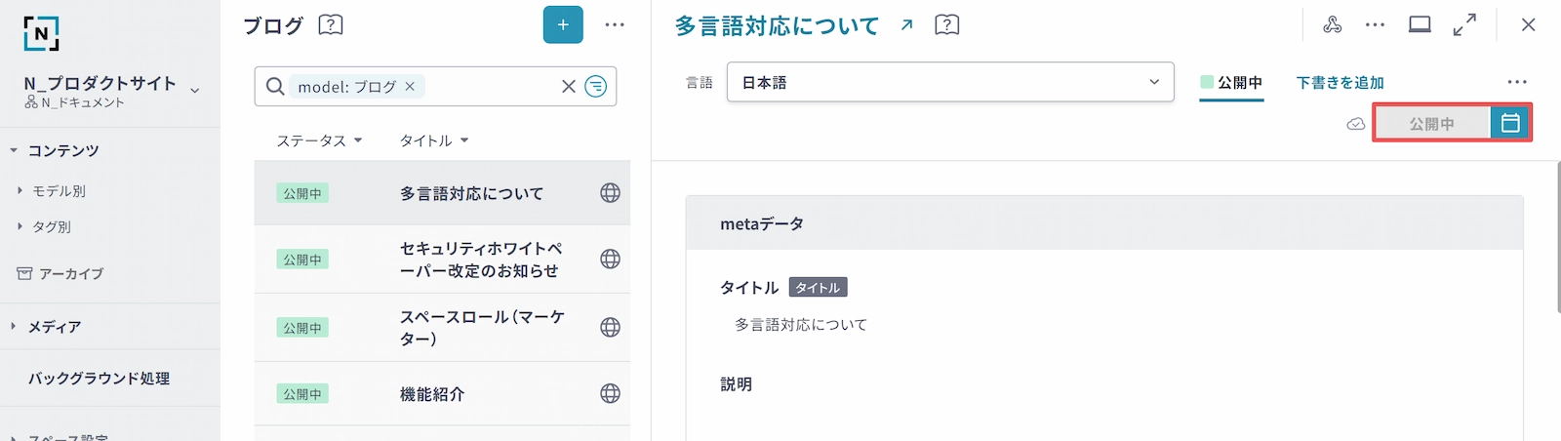Open the 言語 dropdown showing 日本語

click(949, 83)
